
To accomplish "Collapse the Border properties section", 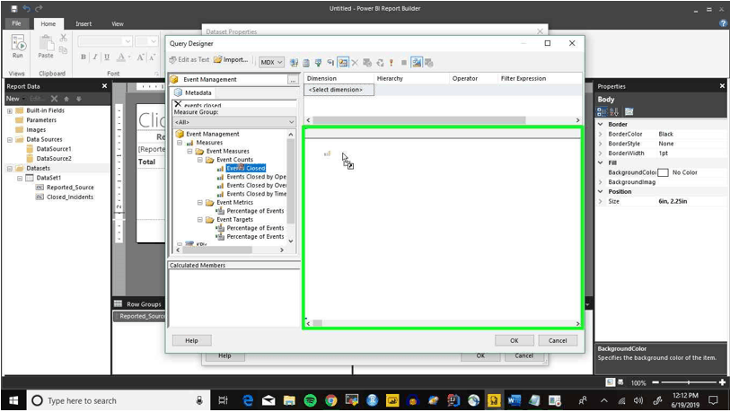I will (601, 124).
